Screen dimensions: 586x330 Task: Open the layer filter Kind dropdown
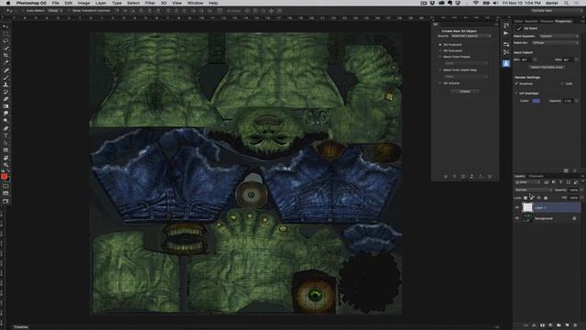528,182
